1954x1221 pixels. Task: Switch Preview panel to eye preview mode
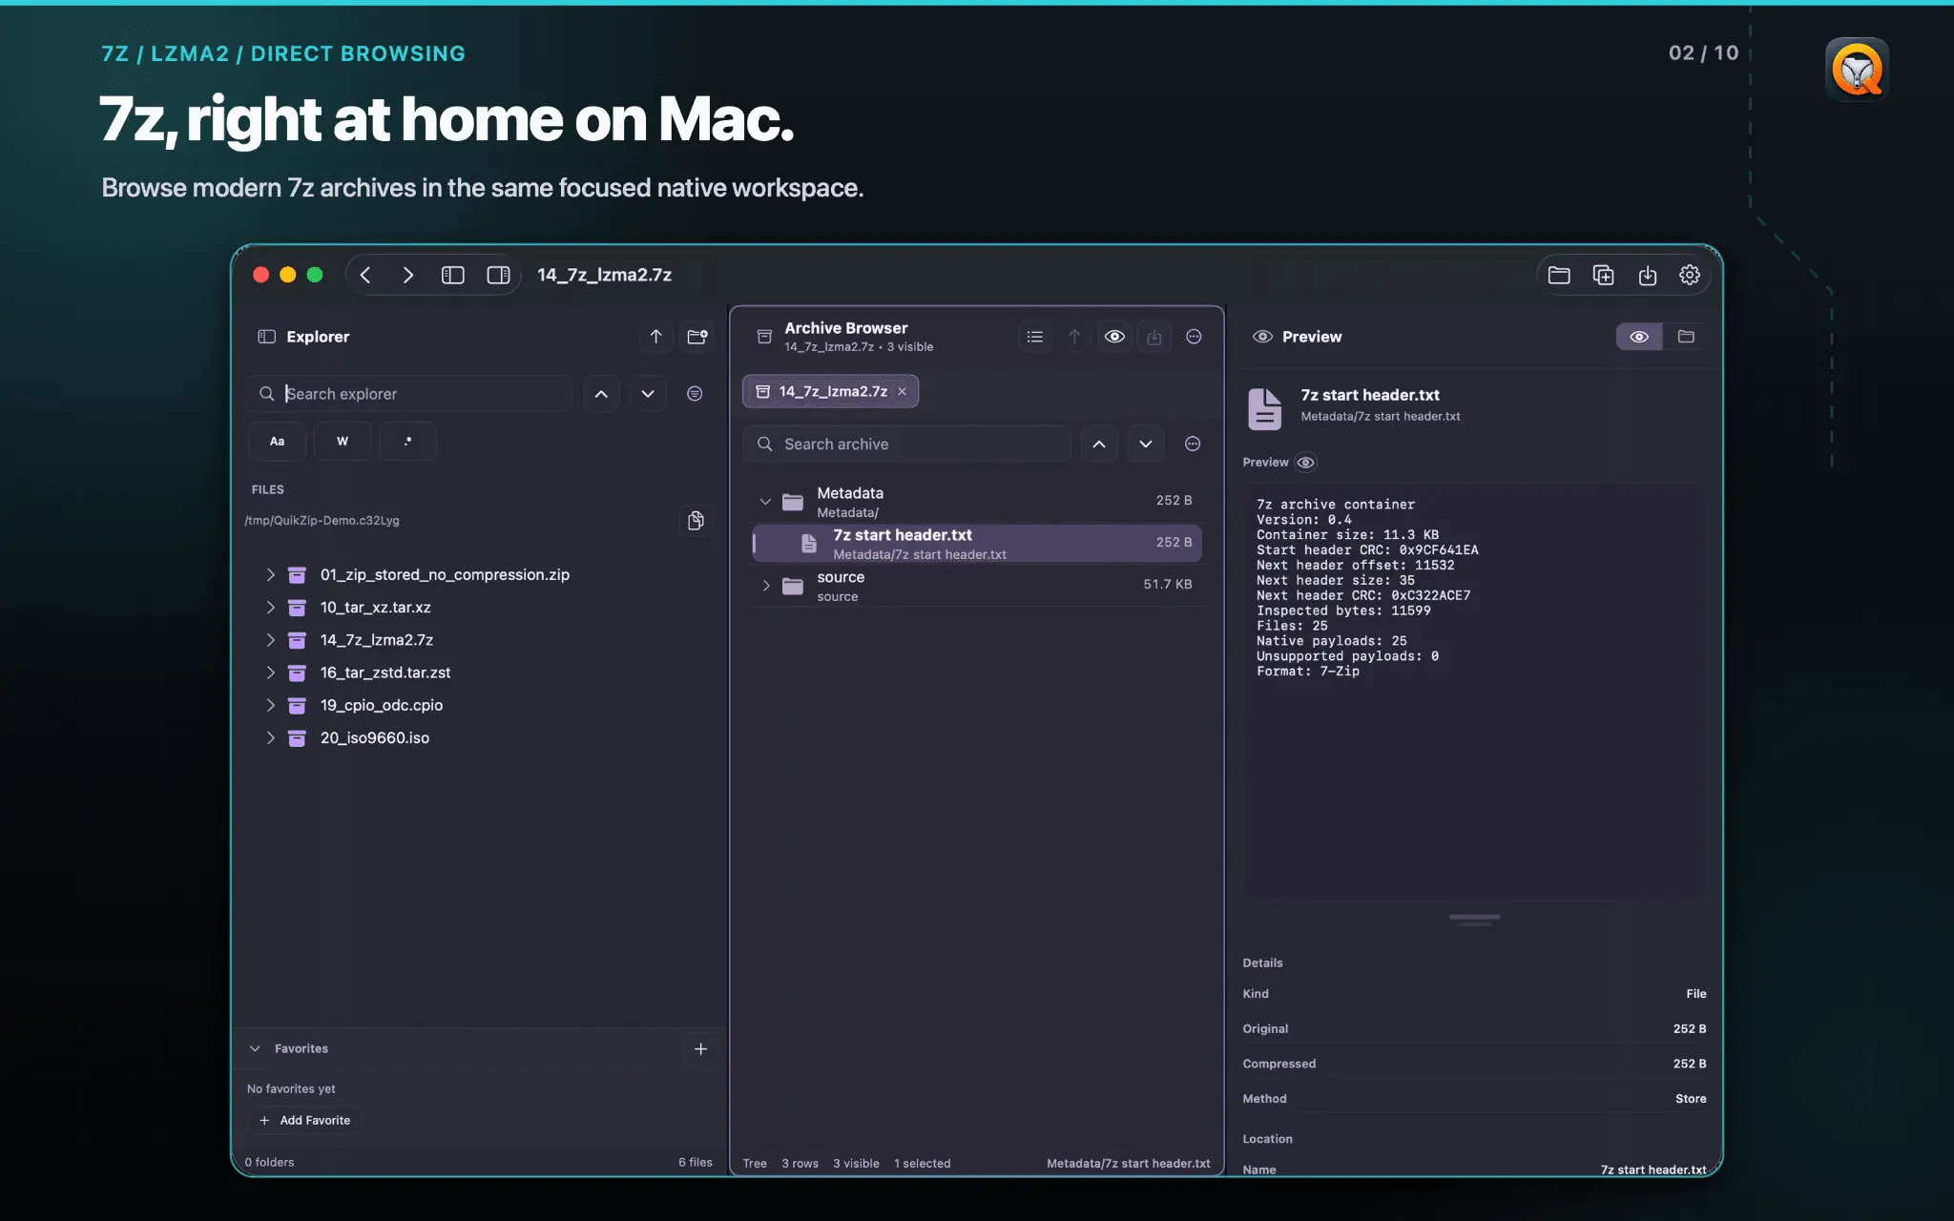click(1639, 337)
